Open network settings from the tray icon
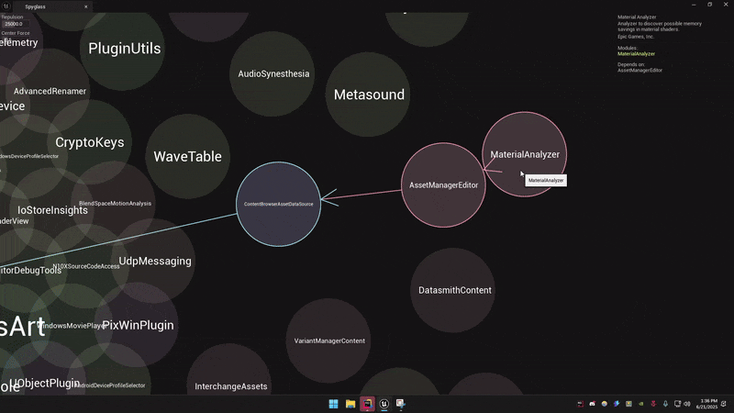734x413 pixels. point(677,404)
